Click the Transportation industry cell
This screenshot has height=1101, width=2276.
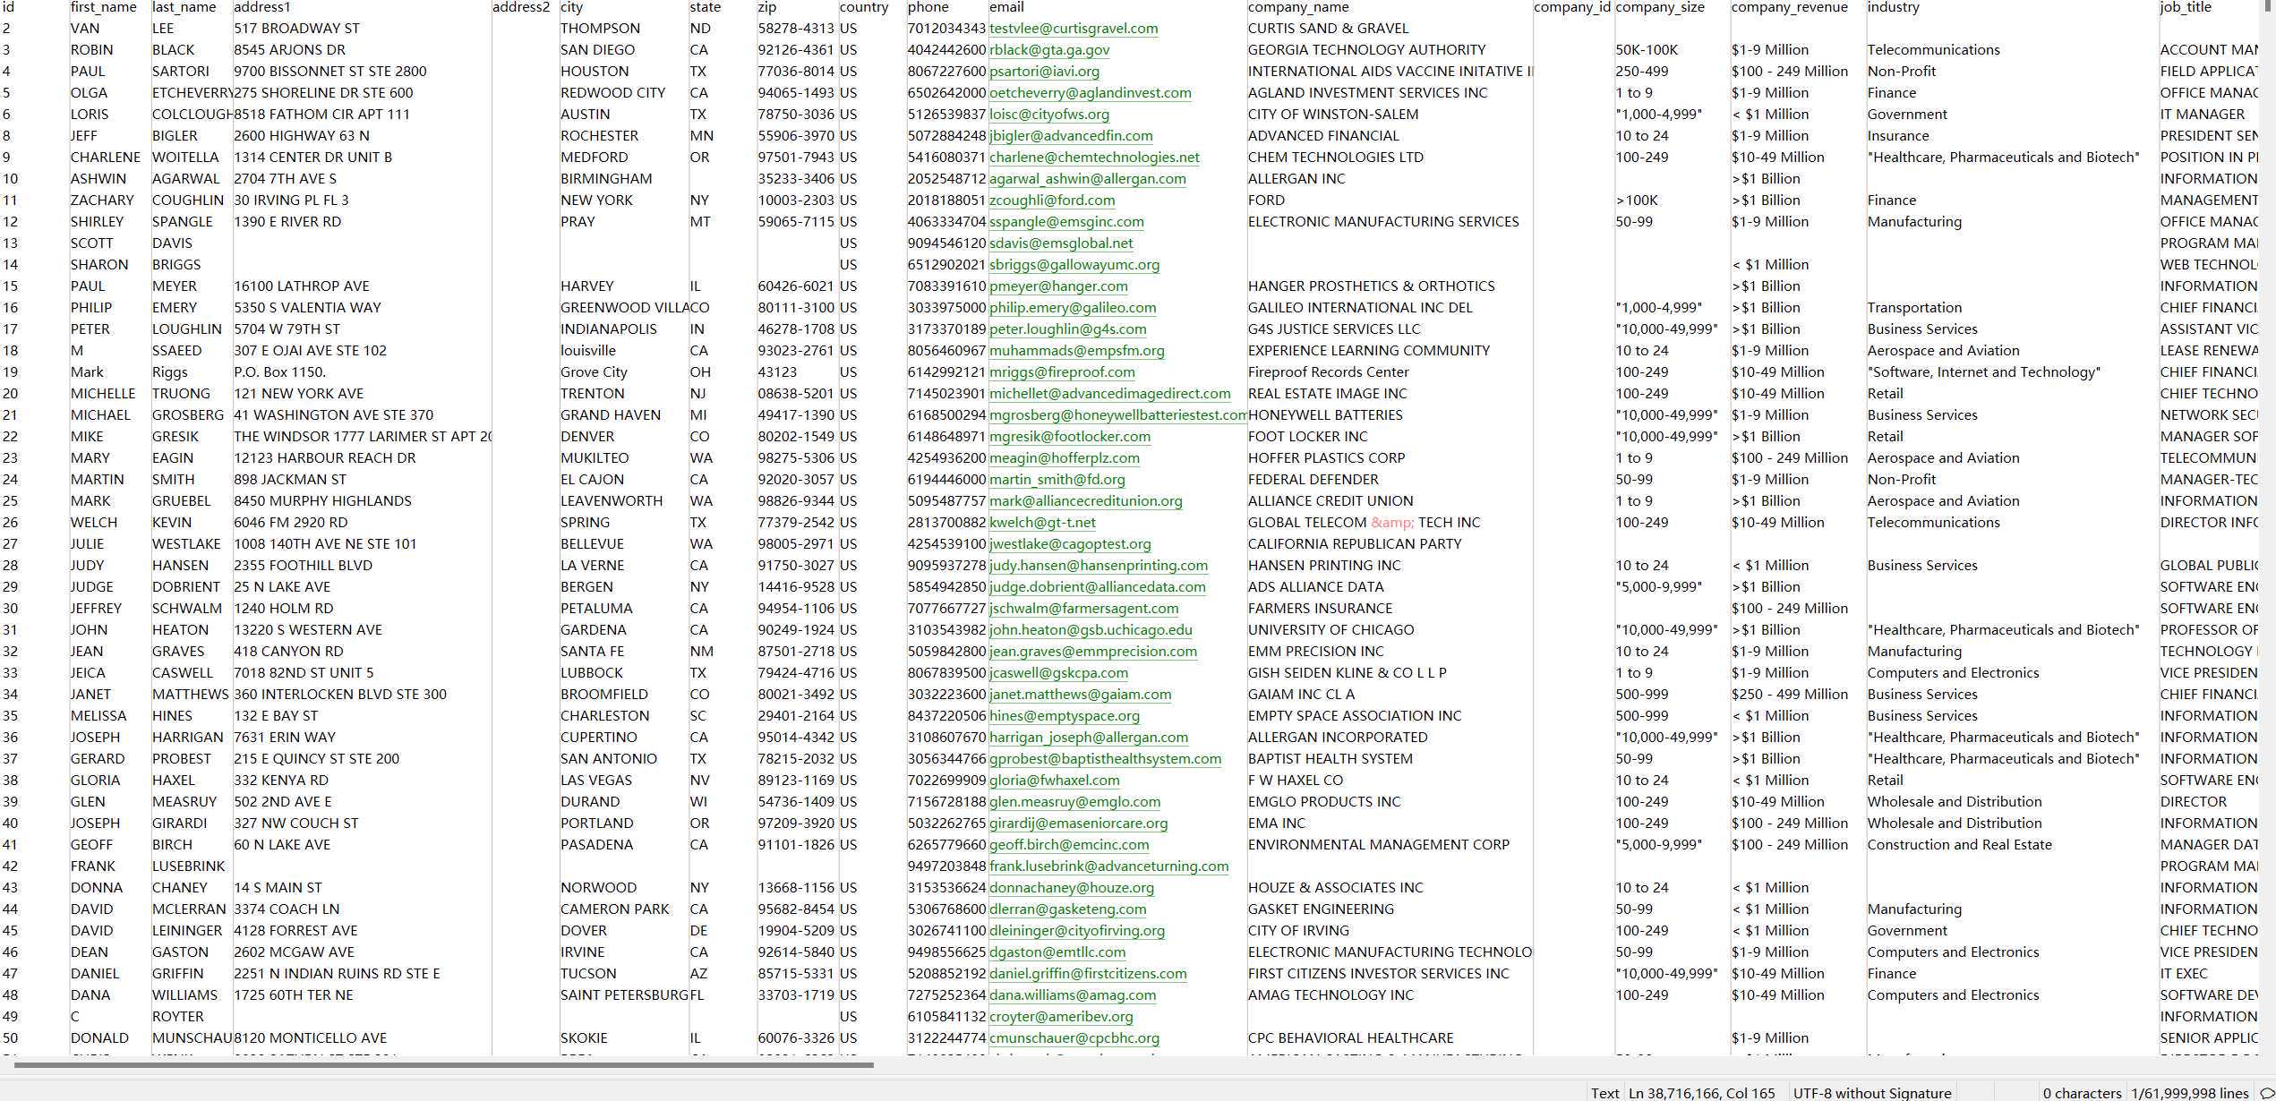(x=1914, y=308)
